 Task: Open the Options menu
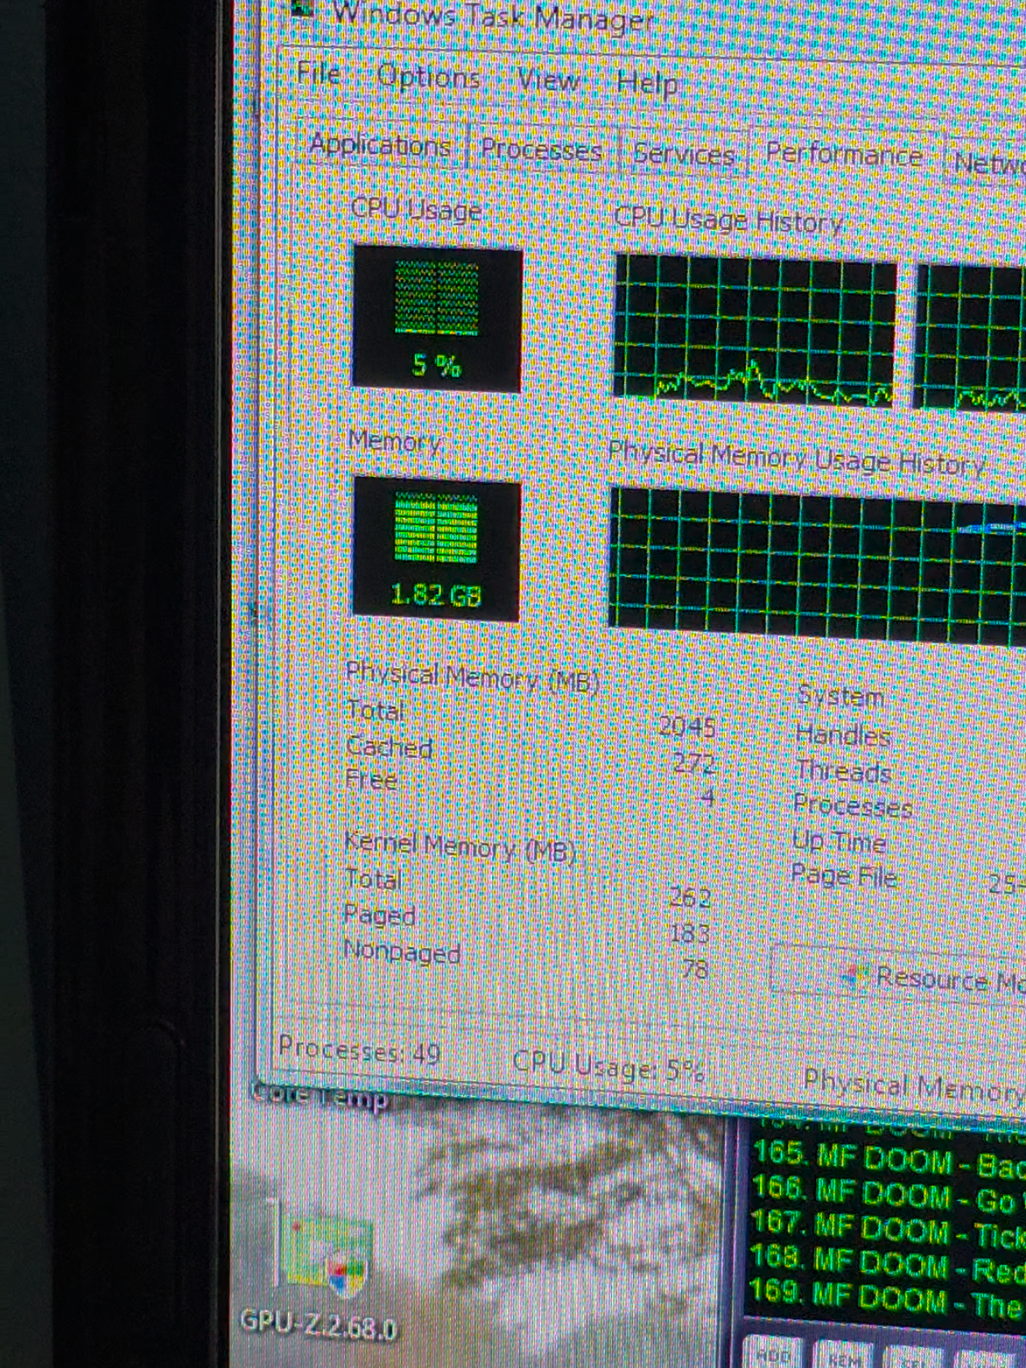point(428,77)
